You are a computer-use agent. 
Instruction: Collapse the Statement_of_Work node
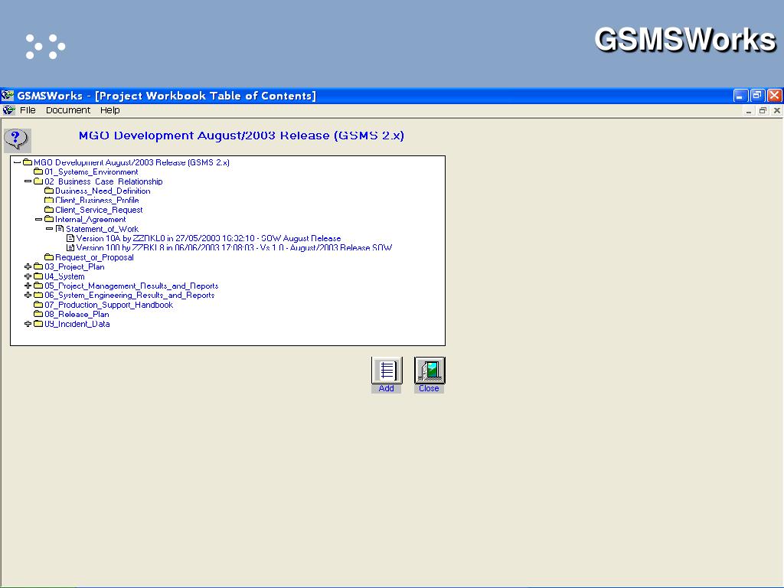click(49, 228)
